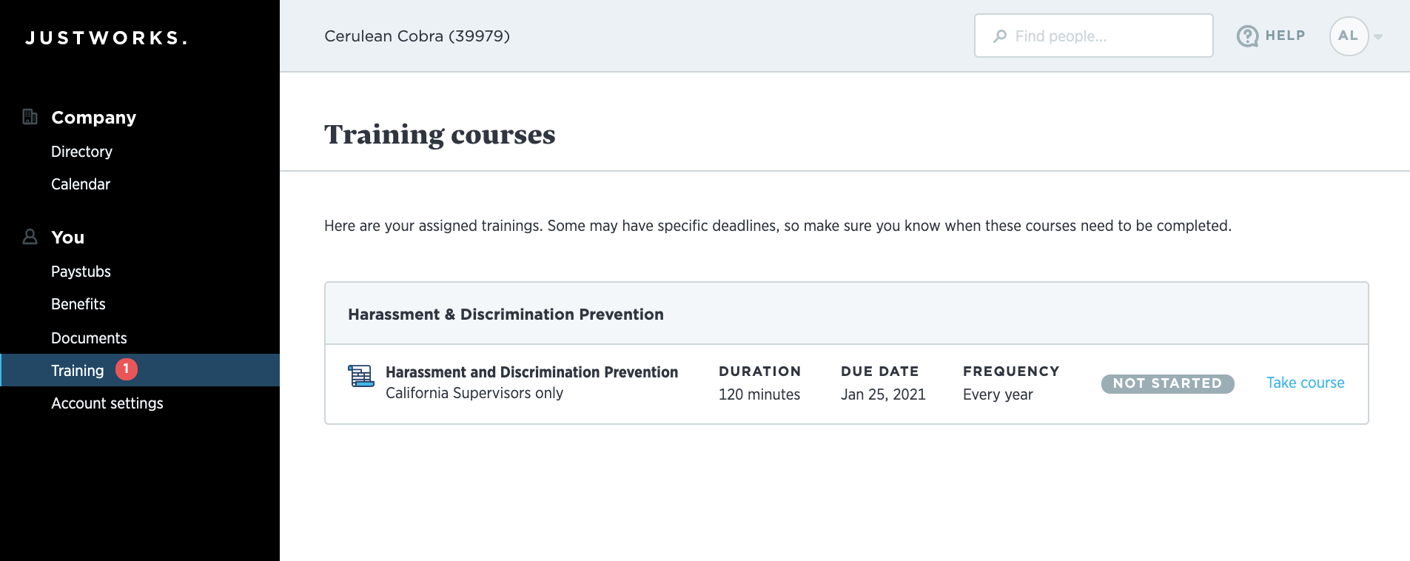The height and width of the screenshot is (561, 1410).
Task: Open the AL user avatar
Action: (x=1348, y=36)
